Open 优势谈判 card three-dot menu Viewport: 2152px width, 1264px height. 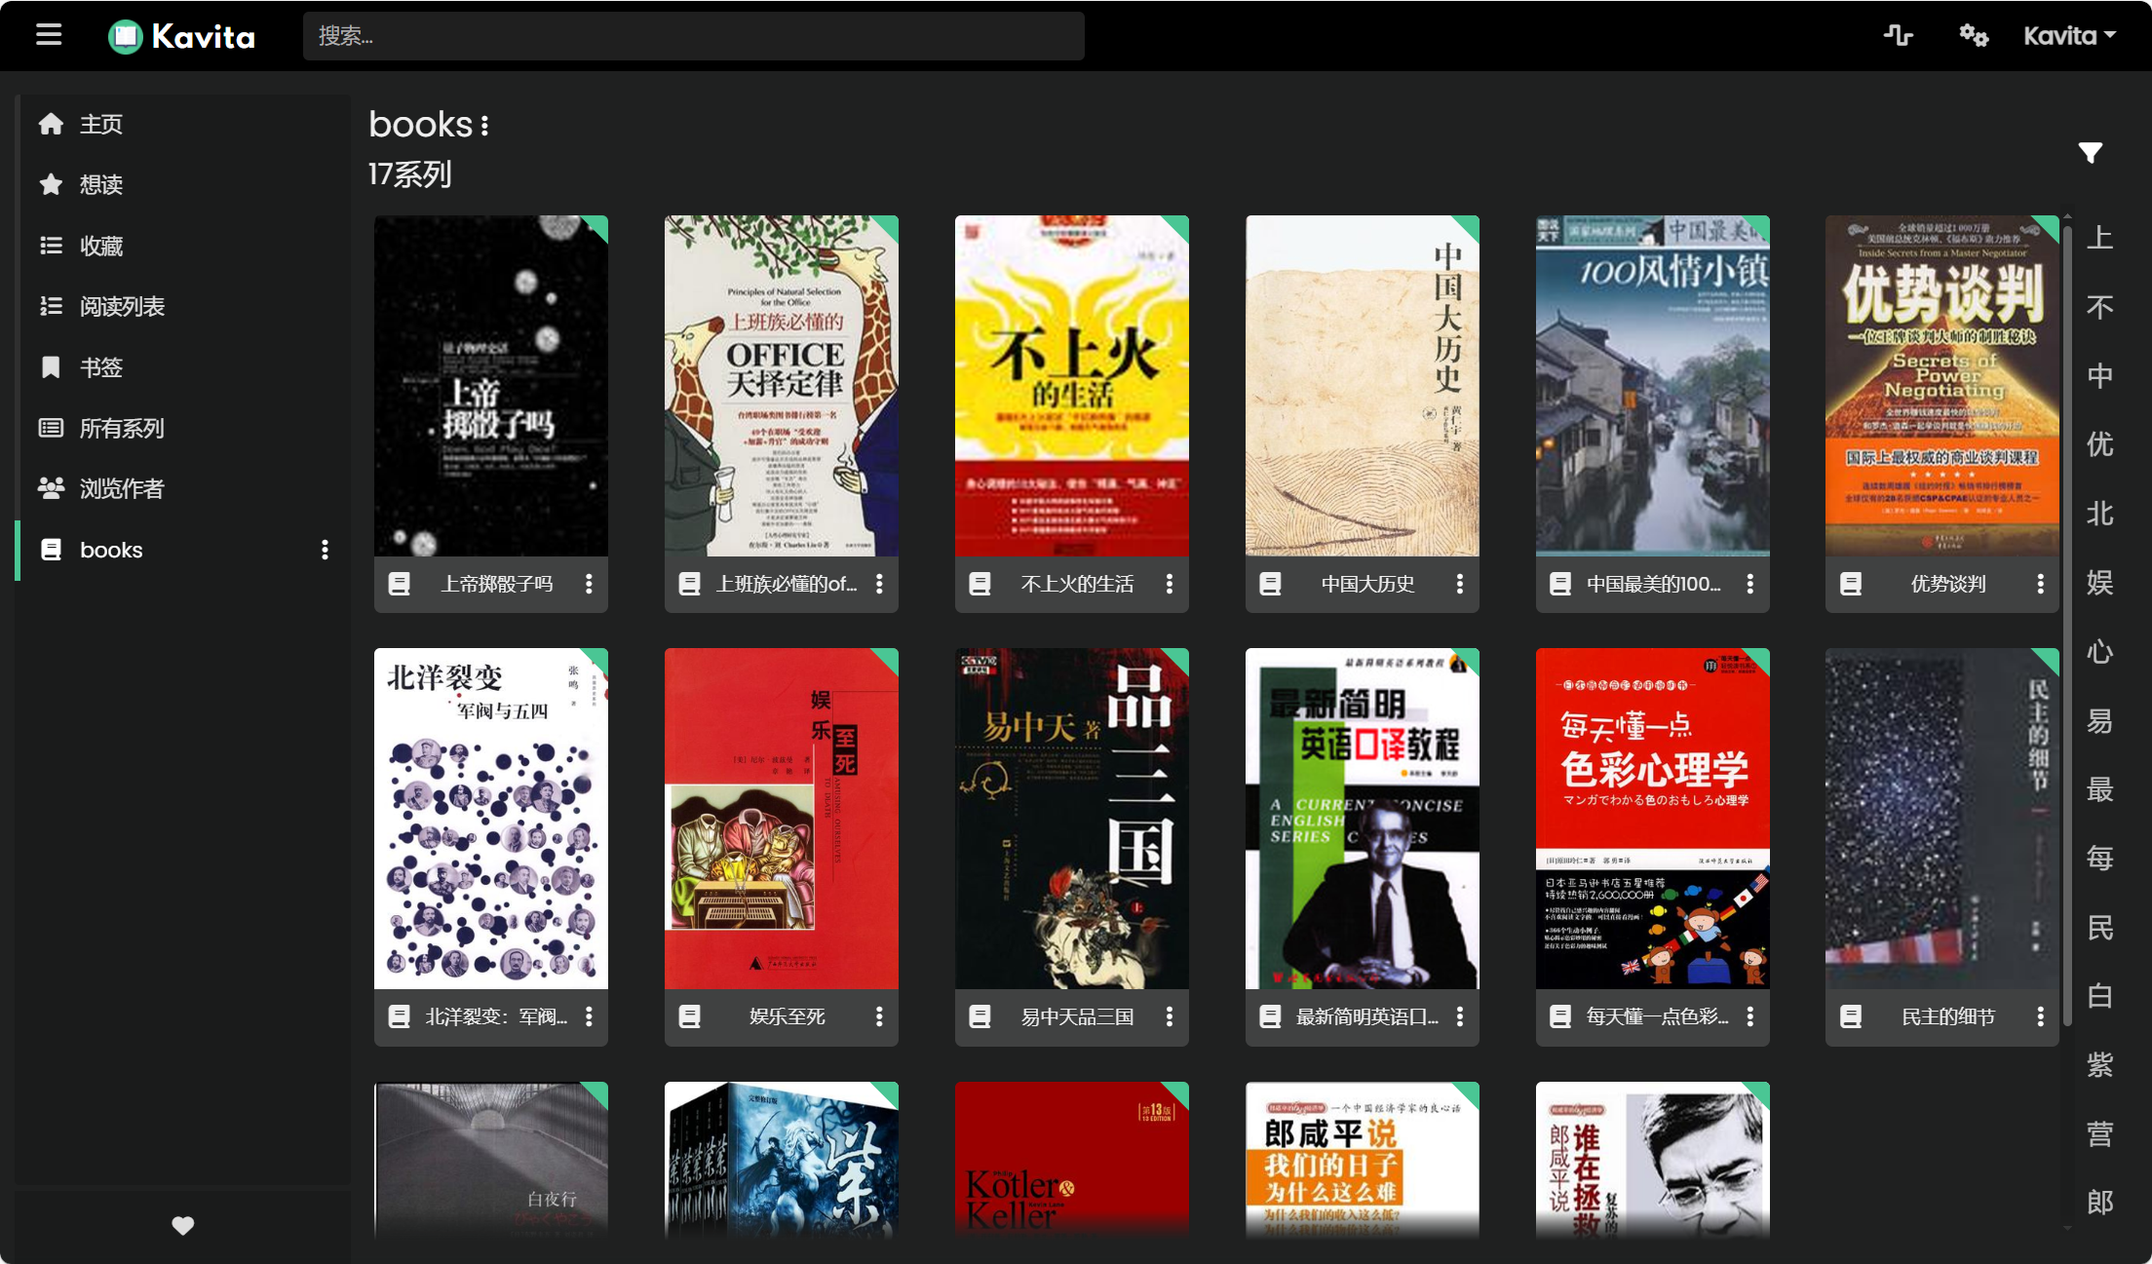click(2040, 584)
